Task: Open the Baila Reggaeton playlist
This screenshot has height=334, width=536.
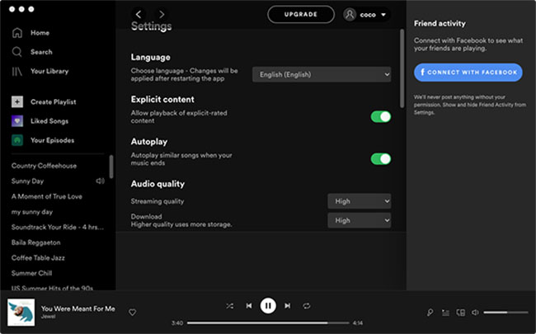Action: click(36, 242)
